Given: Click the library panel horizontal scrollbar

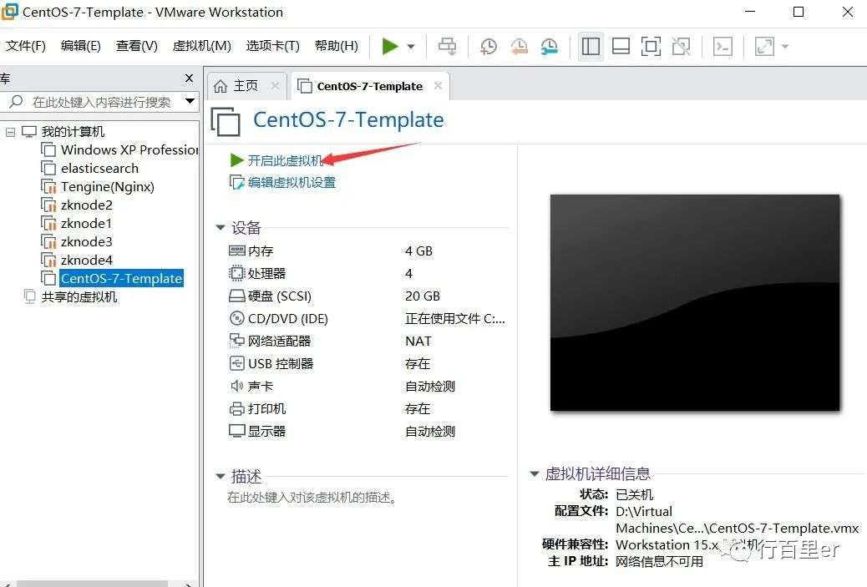Looking at the screenshot, I should 92,584.
